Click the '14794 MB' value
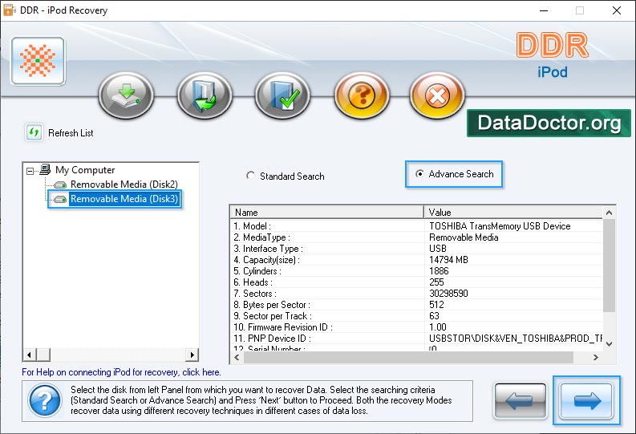The image size is (636, 434). (448, 260)
